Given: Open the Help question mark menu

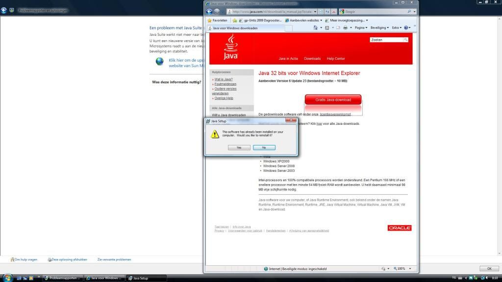Looking at the screenshot, I should (407, 27).
